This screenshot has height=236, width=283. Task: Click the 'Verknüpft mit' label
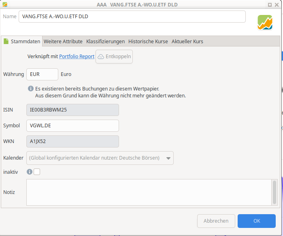click(x=43, y=57)
